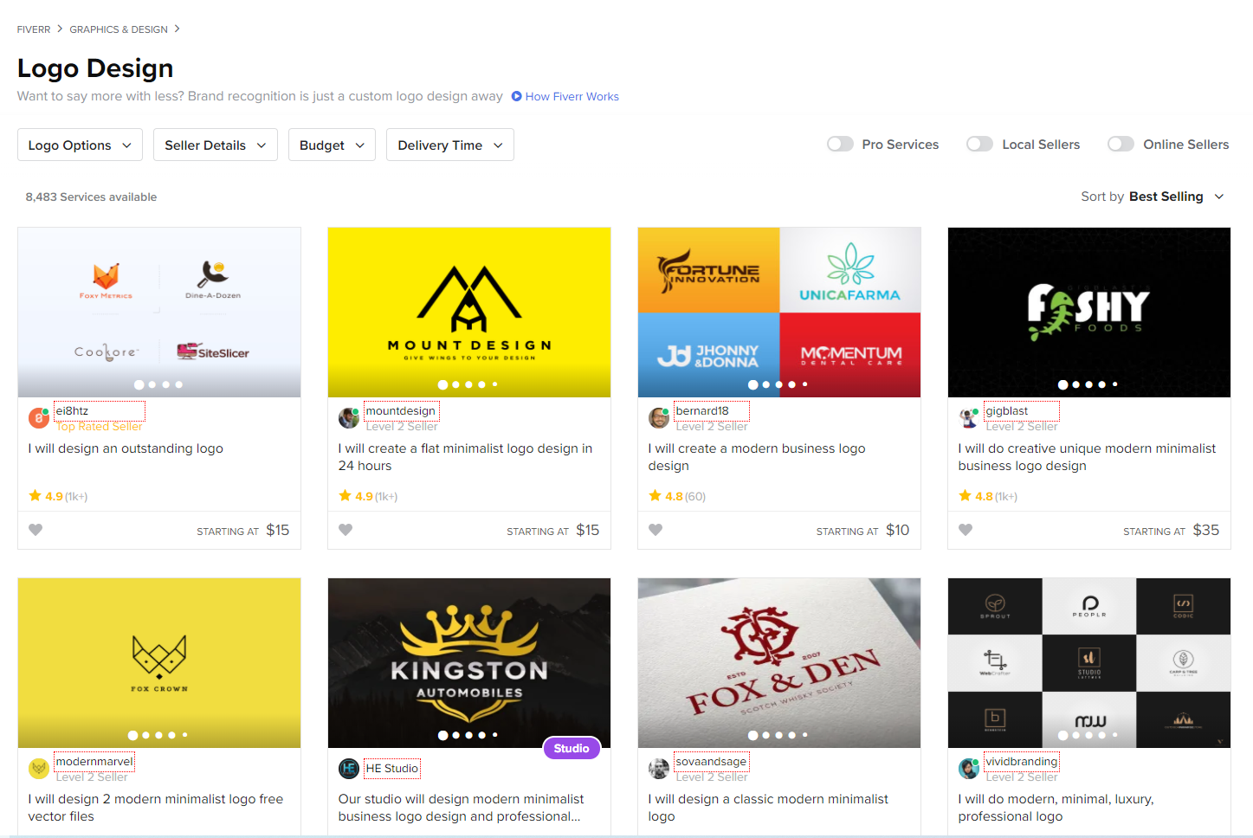Open the Fishy Foods black thumbnail
This screenshot has width=1253, height=838.
click(x=1089, y=313)
